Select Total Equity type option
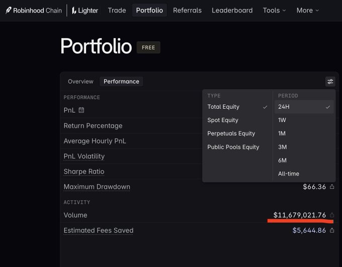The height and width of the screenshot is (267, 342). coord(237,107)
